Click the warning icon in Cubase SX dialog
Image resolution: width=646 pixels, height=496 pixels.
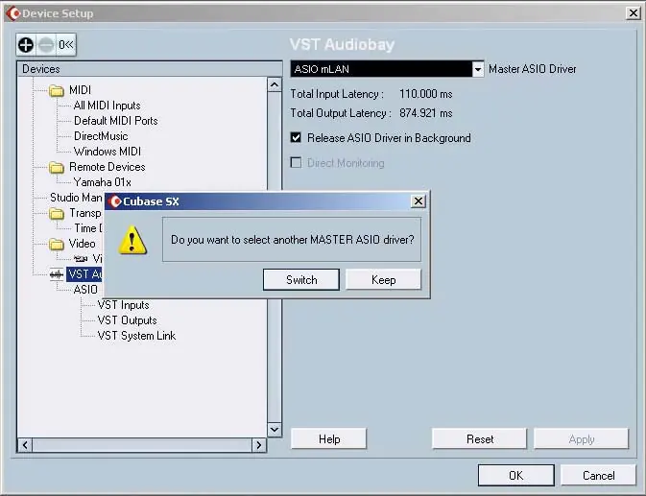pyautogui.click(x=132, y=240)
